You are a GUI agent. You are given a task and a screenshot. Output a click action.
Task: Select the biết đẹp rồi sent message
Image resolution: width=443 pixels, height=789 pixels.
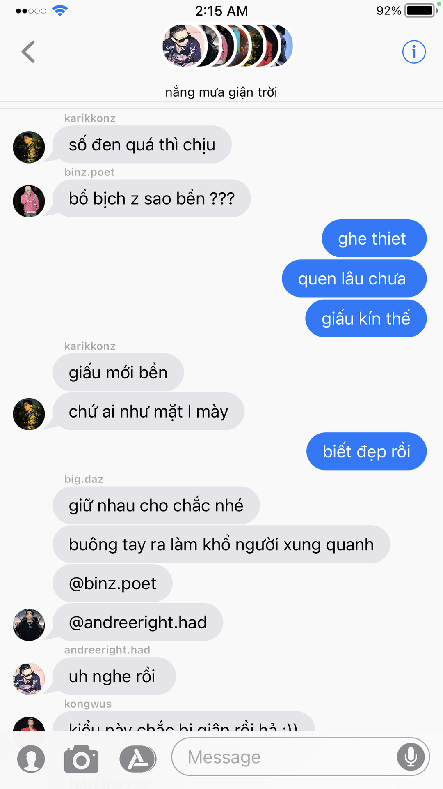(x=367, y=451)
